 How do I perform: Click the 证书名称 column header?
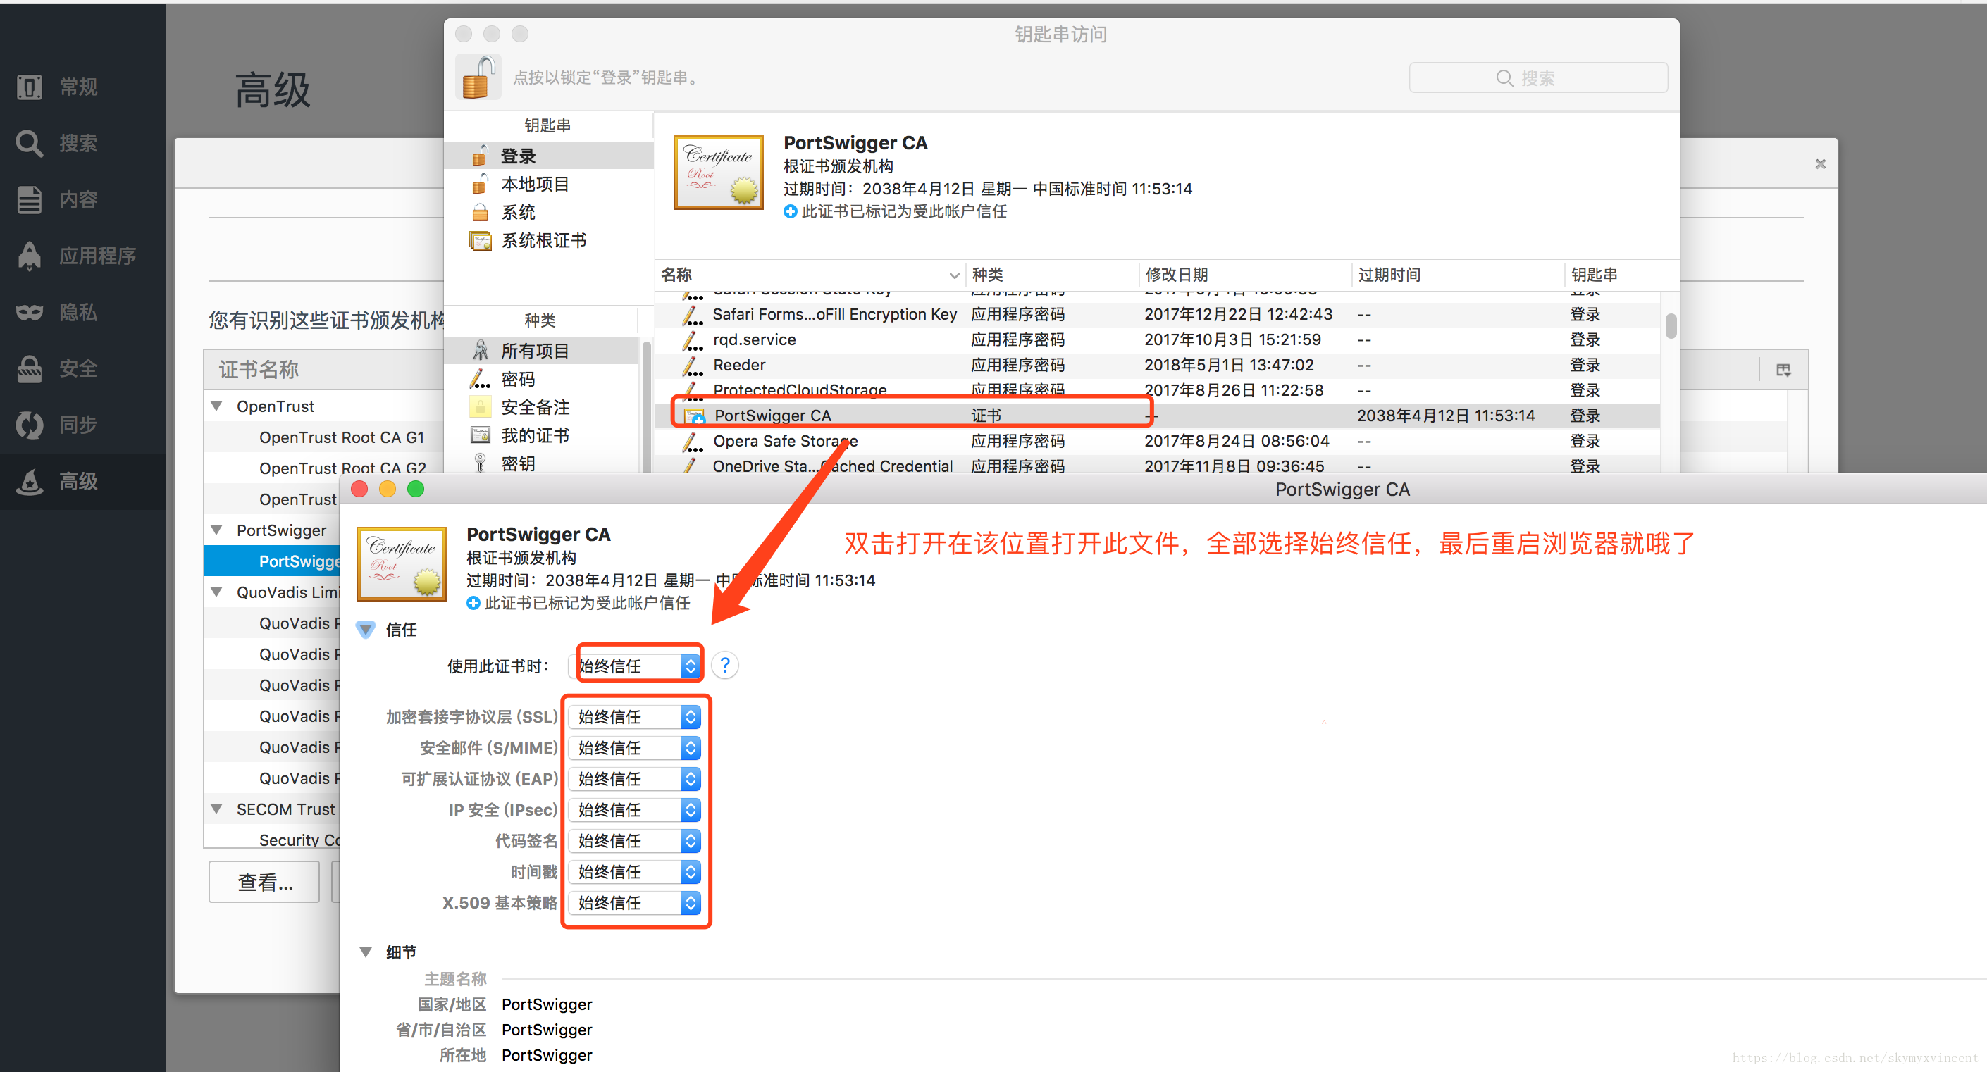pyautogui.click(x=324, y=369)
